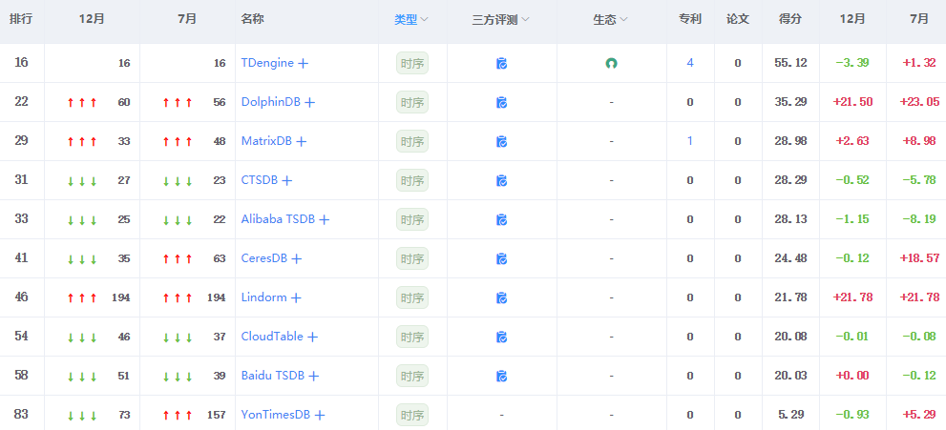Click third-party evaluation icon for TDengine
The width and height of the screenshot is (946, 430).
pyautogui.click(x=501, y=64)
